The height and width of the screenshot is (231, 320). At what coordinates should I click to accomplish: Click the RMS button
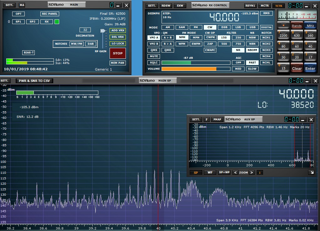[x=266, y=13]
